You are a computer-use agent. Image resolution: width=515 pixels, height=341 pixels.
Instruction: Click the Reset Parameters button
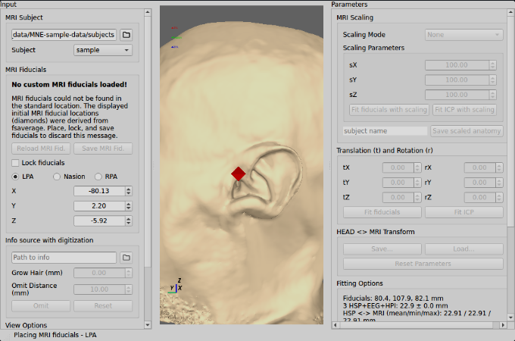[423, 264]
